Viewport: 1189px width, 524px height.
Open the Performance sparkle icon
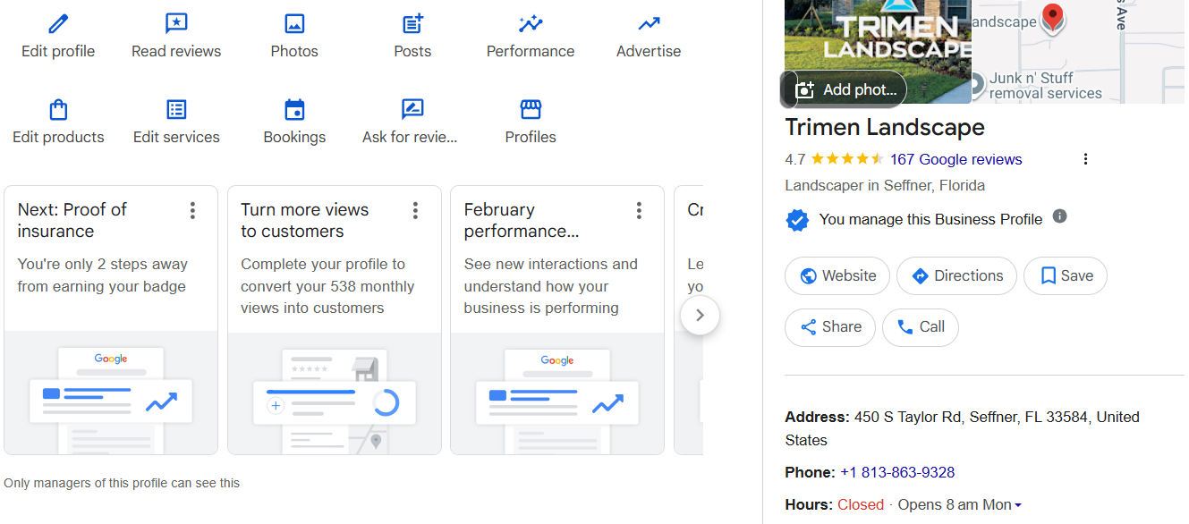(531, 23)
